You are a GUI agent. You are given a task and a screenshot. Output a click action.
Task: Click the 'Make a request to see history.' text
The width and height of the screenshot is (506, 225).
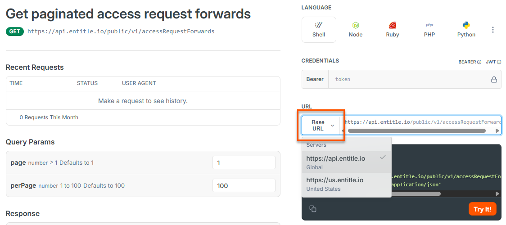(143, 101)
